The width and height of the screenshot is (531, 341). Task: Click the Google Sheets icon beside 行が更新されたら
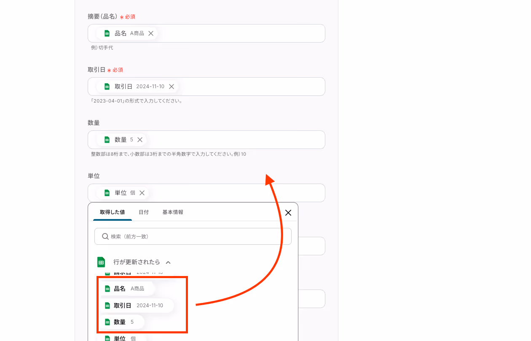pyautogui.click(x=101, y=262)
